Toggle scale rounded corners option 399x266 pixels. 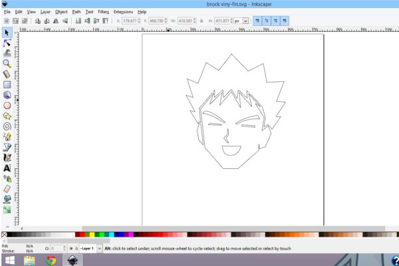[x=267, y=21]
